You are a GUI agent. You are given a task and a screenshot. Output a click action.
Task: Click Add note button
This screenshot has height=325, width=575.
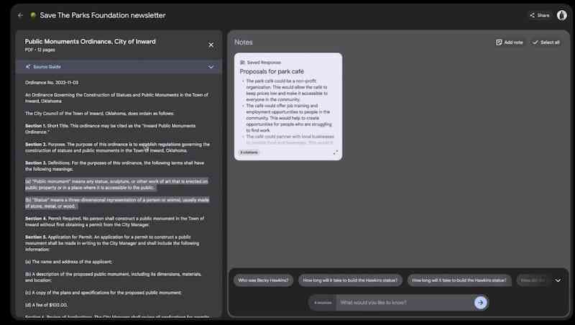[x=510, y=42]
